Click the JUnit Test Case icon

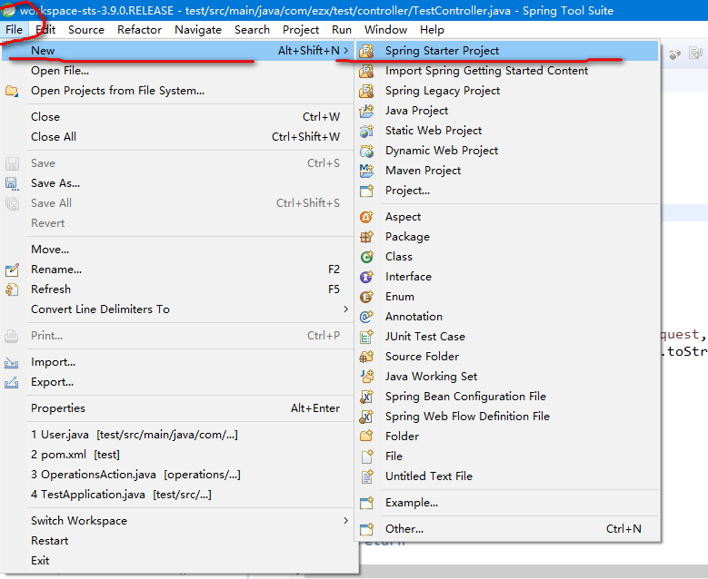(x=366, y=337)
